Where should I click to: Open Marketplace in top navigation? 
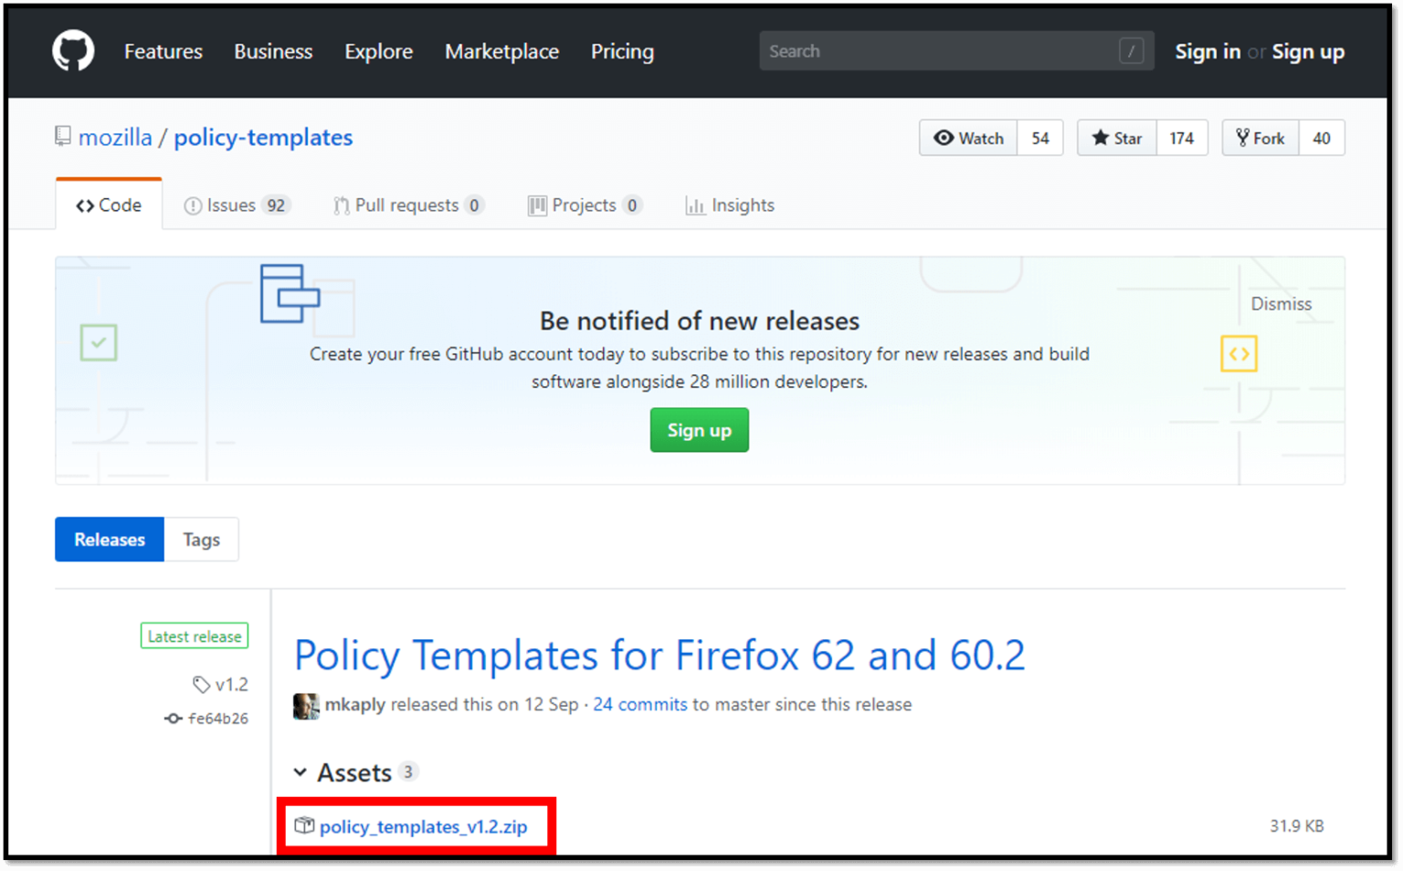point(501,52)
